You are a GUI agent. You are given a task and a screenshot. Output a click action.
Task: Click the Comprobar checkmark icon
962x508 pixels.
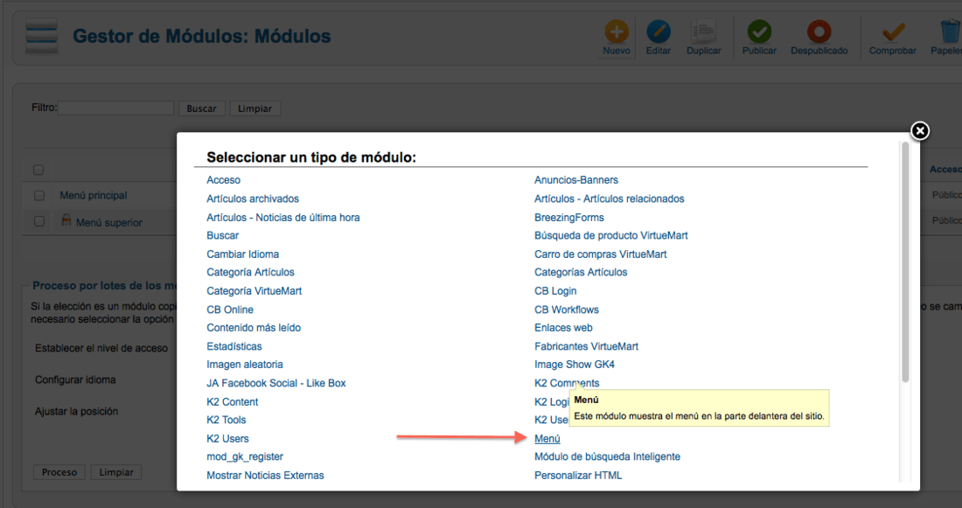click(893, 31)
